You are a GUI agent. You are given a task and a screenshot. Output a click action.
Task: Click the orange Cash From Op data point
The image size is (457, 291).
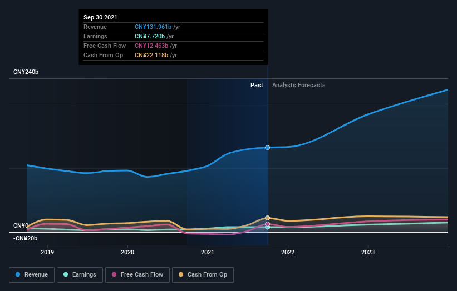(x=267, y=218)
